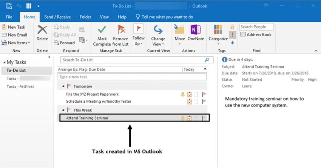Viewport: 321px width, 168px height.
Task: Select the Tasks - Archives folder
Action: click(20, 86)
